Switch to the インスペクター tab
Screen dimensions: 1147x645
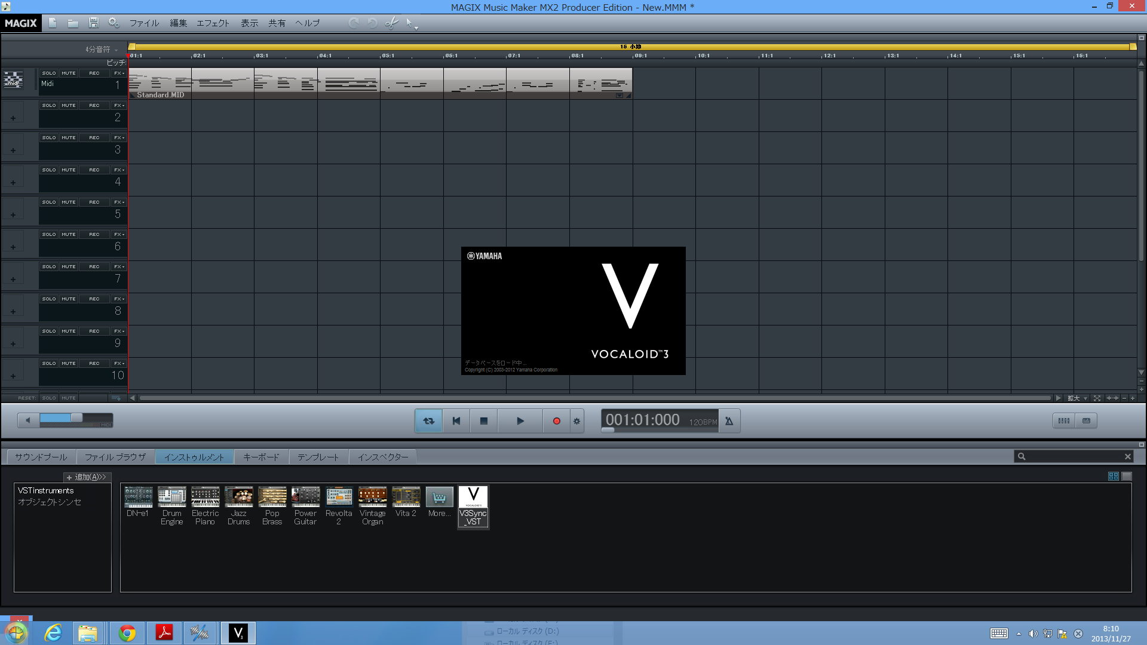coord(383,457)
